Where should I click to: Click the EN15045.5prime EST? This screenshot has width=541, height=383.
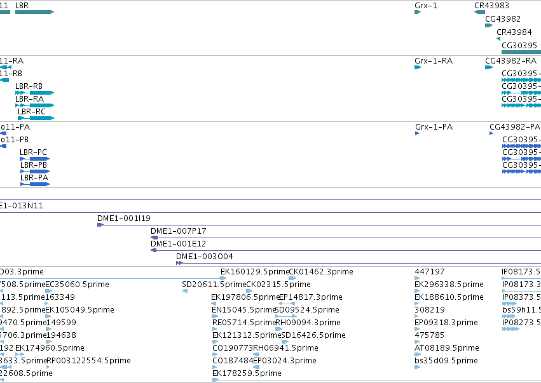(x=214, y=316)
